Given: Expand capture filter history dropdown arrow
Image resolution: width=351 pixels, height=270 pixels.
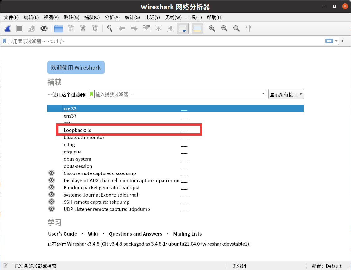Looking at the screenshot, I should (x=263, y=94).
